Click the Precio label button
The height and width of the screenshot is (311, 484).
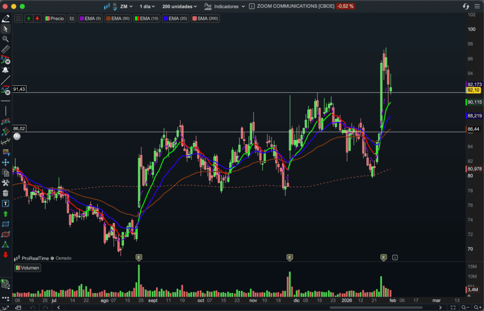click(x=55, y=18)
